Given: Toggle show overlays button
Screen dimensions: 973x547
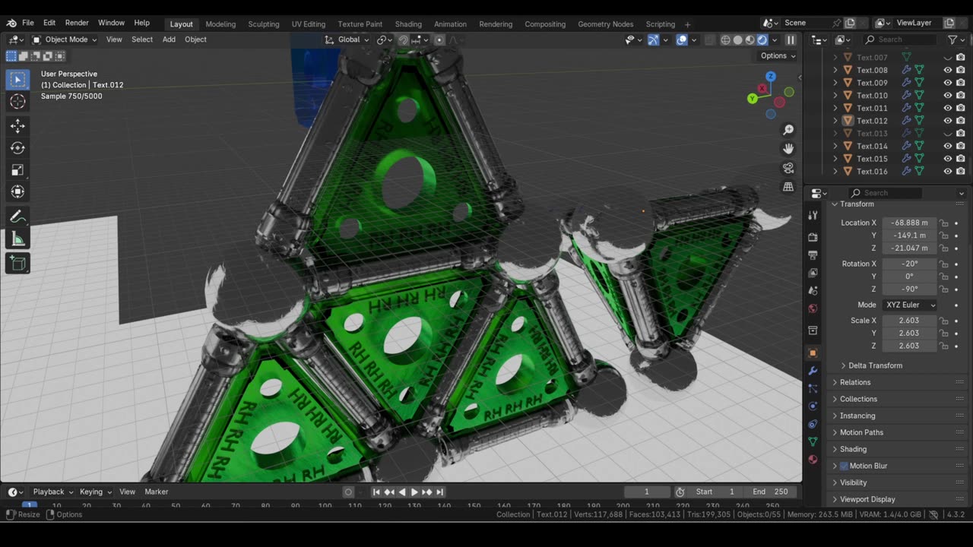Looking at the screenshot, I should pyautogui.click(x=682, y=40).
